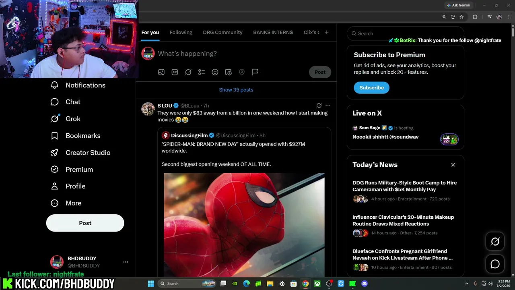The width and height of the screenshot is (515, 290).
Task: Open Creator Studio in the sidebar
Action: (80, 153)
